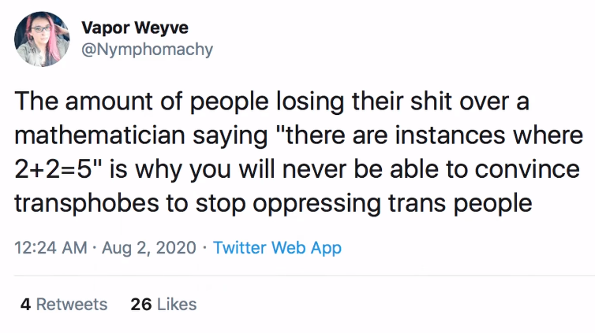Viewport: 595px width, 333px height.
Task: Click the word "Retweets" label
Action: (x=72, y=304)
